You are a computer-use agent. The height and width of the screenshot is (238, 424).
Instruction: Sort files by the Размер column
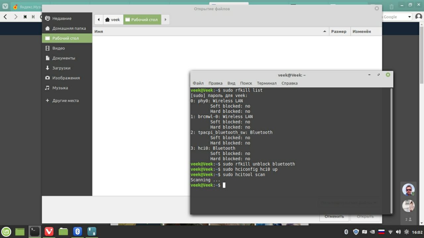[x=339, y=31]
